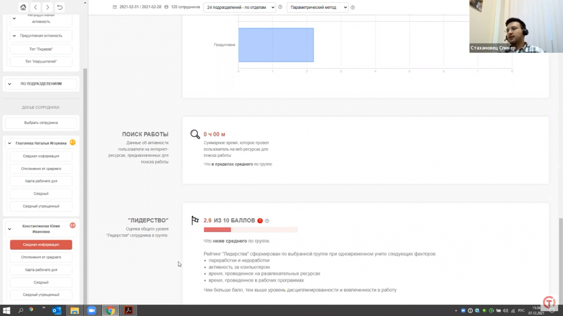Viewport: 563px width, 316px height.
Task: Switch to the Chrome taskbar icon
Action: click(111, 311)
